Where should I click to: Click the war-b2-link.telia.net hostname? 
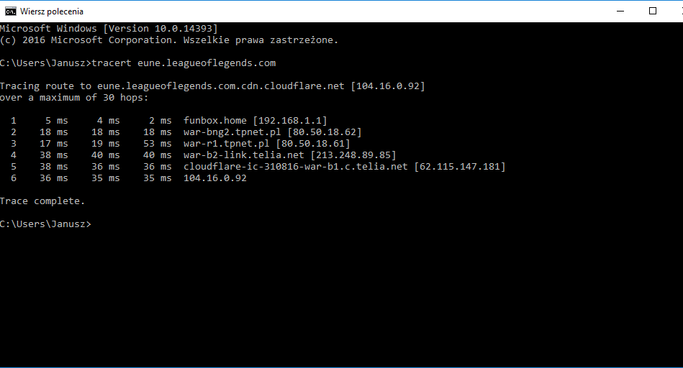(244, 155)
